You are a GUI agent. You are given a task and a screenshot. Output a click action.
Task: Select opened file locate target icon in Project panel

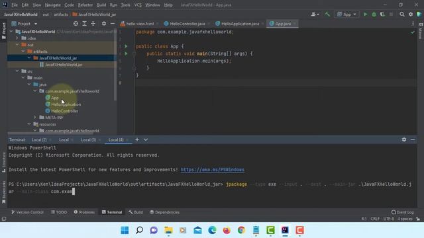(x=76, y=24)
